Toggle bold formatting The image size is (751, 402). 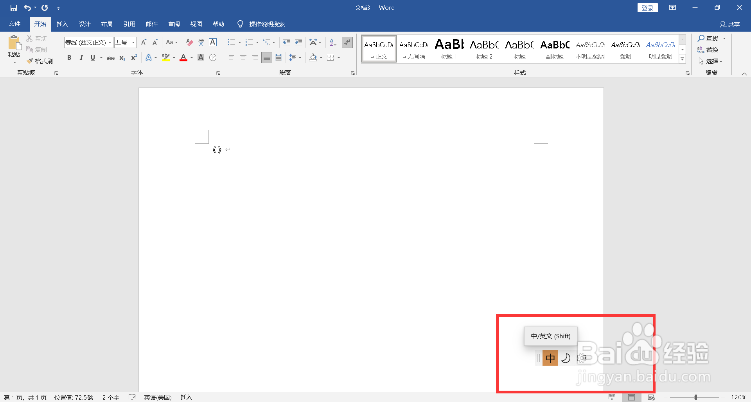click(x=69, y=57)
